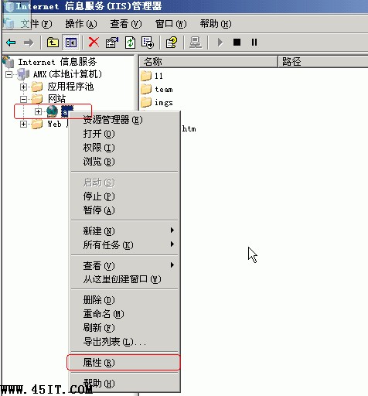Expand the selected website node
This screenshot has height=396, width=368.
point(38,111)
